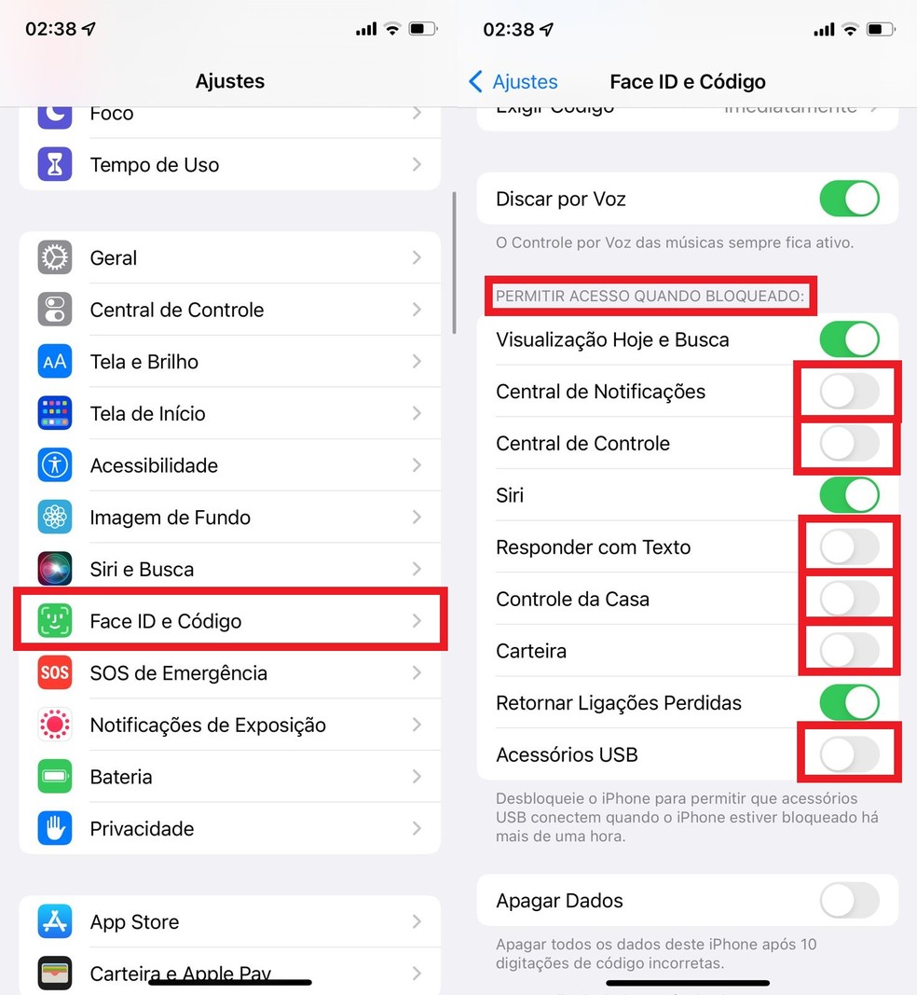Tap the App Store icon
Screen dimensions: 917x995
tap(55, 921)
